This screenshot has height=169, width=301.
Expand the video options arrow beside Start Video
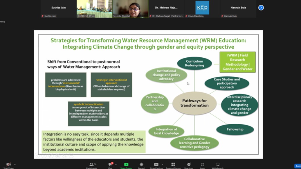[15, 164]
